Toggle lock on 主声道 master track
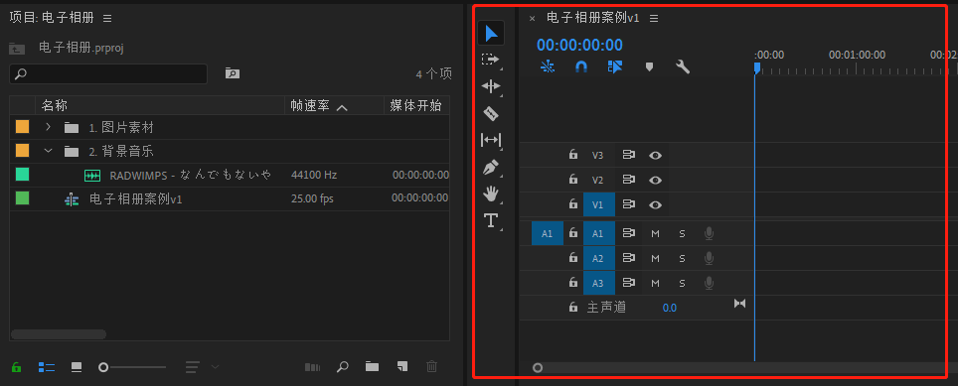 coord(573,308)
